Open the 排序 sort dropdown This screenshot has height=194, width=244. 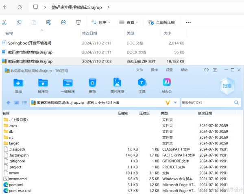coord(101,22)
